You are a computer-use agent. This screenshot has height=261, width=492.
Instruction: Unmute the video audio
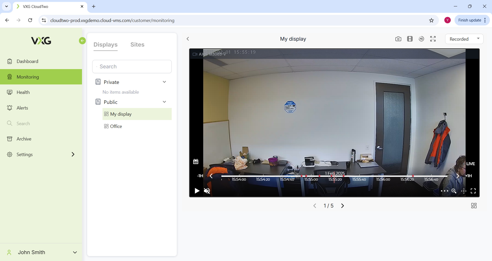pos(207,191)
